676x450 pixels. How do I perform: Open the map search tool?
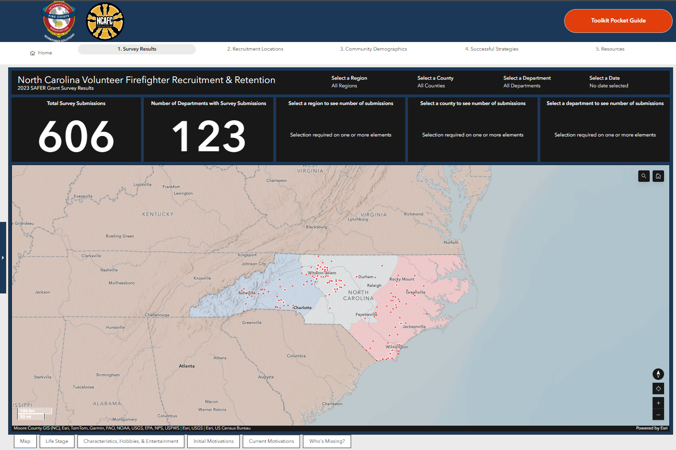(x=644, y=176)
